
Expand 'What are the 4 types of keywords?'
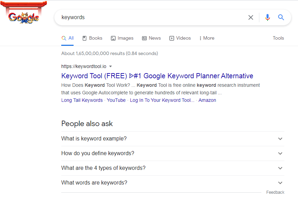[280, 168]
